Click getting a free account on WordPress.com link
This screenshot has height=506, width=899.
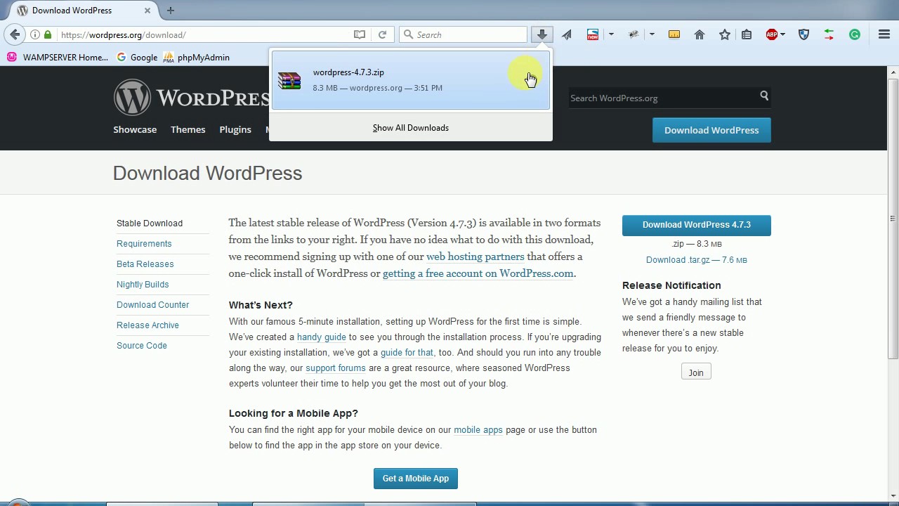478,273
